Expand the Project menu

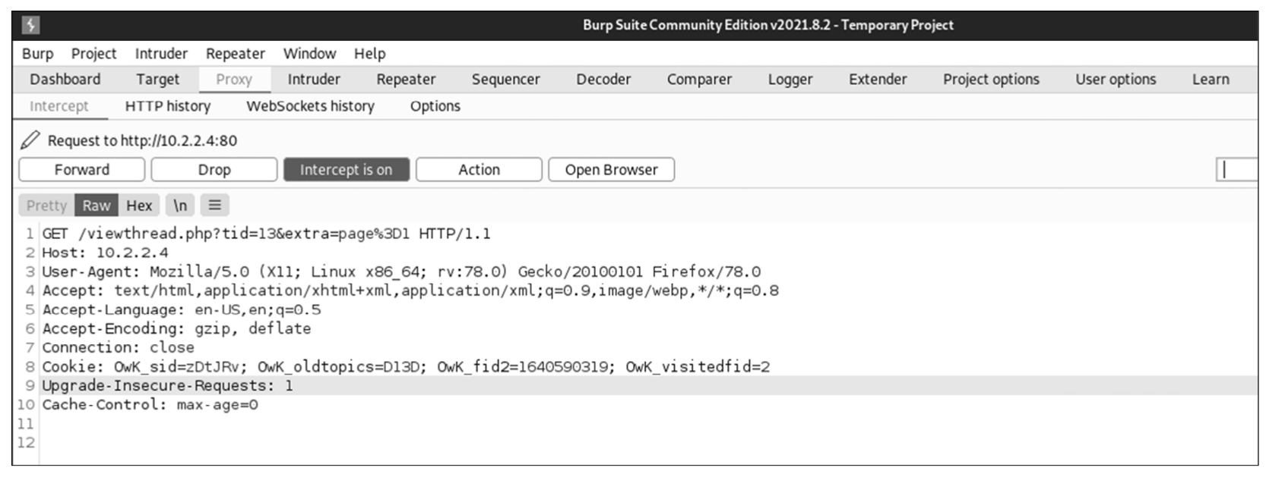point(93,54)
